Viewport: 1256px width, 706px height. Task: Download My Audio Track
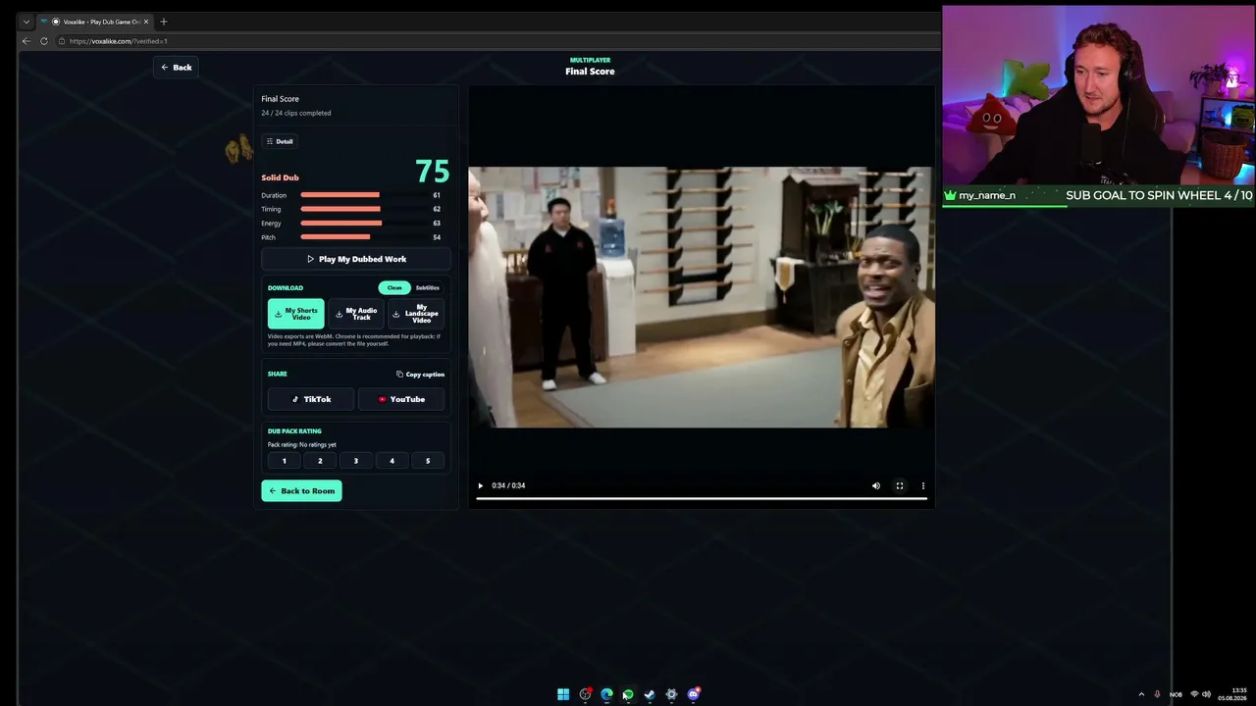(356, 314)
